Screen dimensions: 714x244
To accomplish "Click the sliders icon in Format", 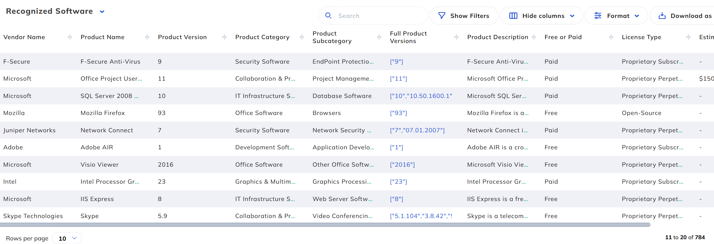I will pyautogui.click(x=598, y=16).
